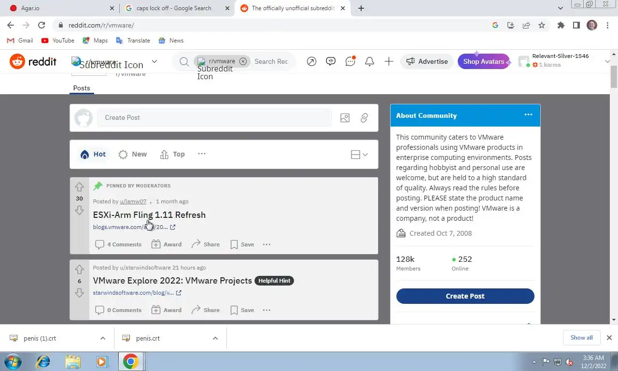This screenshot has width=618, height=371.
Task: Award the ESXi-Arm Fling post
Action: pos(167,244)
